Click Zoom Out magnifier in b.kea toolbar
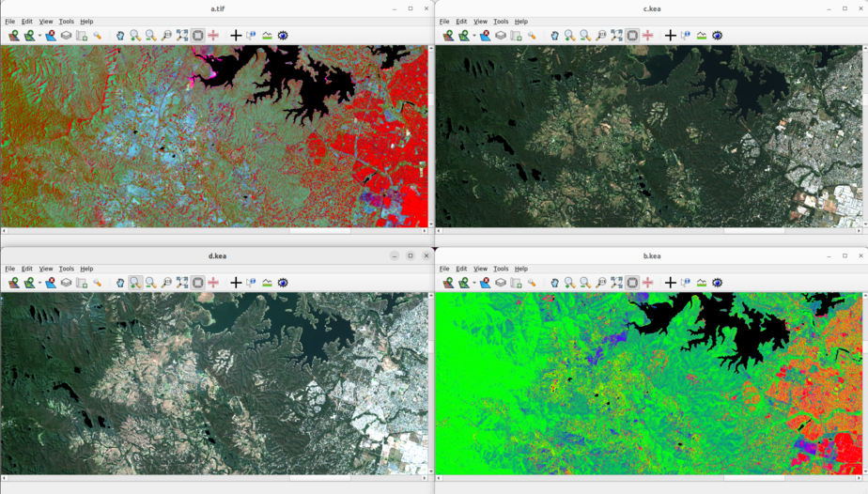The image size is (868, 494). tap(585, 283)
